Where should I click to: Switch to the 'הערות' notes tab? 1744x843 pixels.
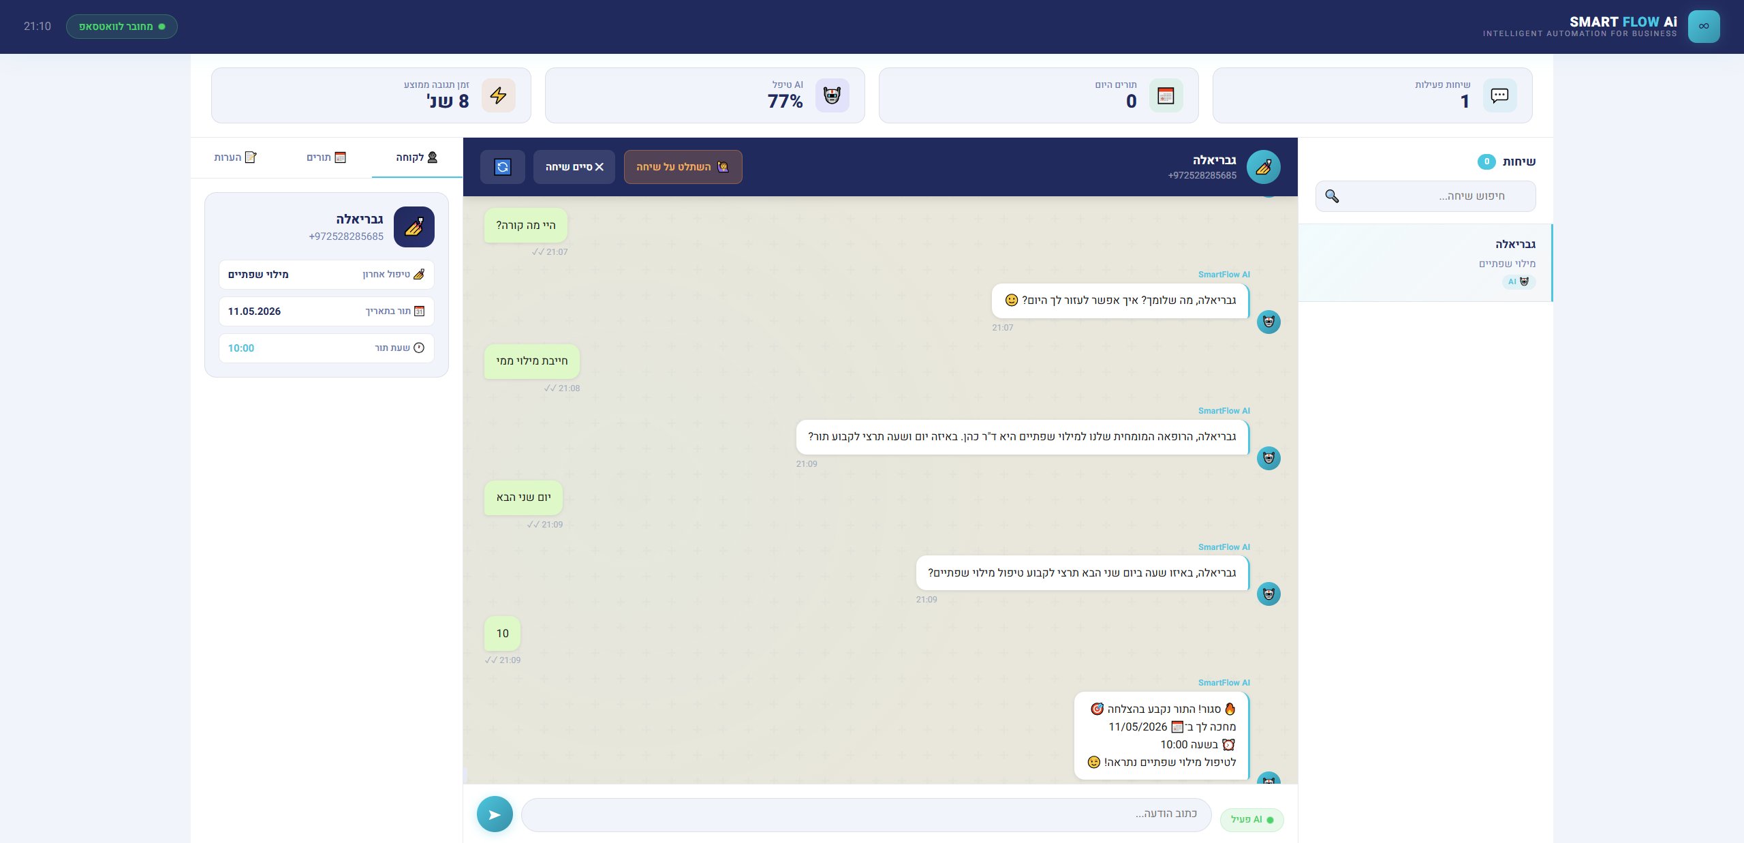click(236, 157)
